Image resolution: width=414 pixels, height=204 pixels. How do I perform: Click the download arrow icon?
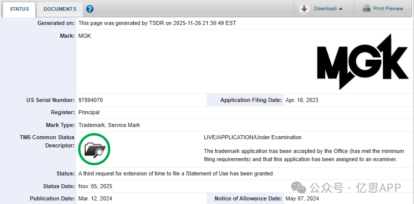(x=304, y=9)
